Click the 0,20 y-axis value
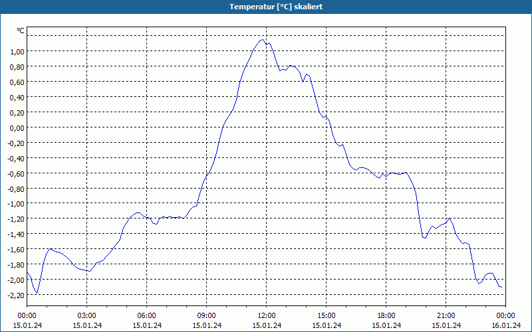 point(17,112)
